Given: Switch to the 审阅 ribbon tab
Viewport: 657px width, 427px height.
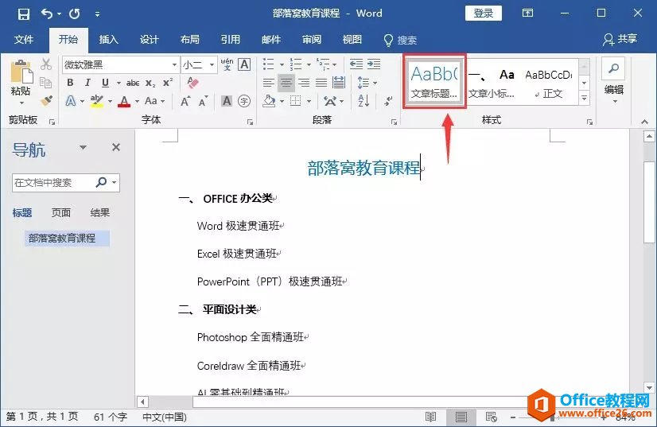Looking at the screenshot, I should (x=312, y=40).
